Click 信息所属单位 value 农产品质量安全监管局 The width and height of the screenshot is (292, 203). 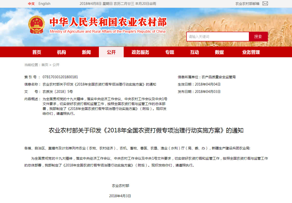click(218, 77)
